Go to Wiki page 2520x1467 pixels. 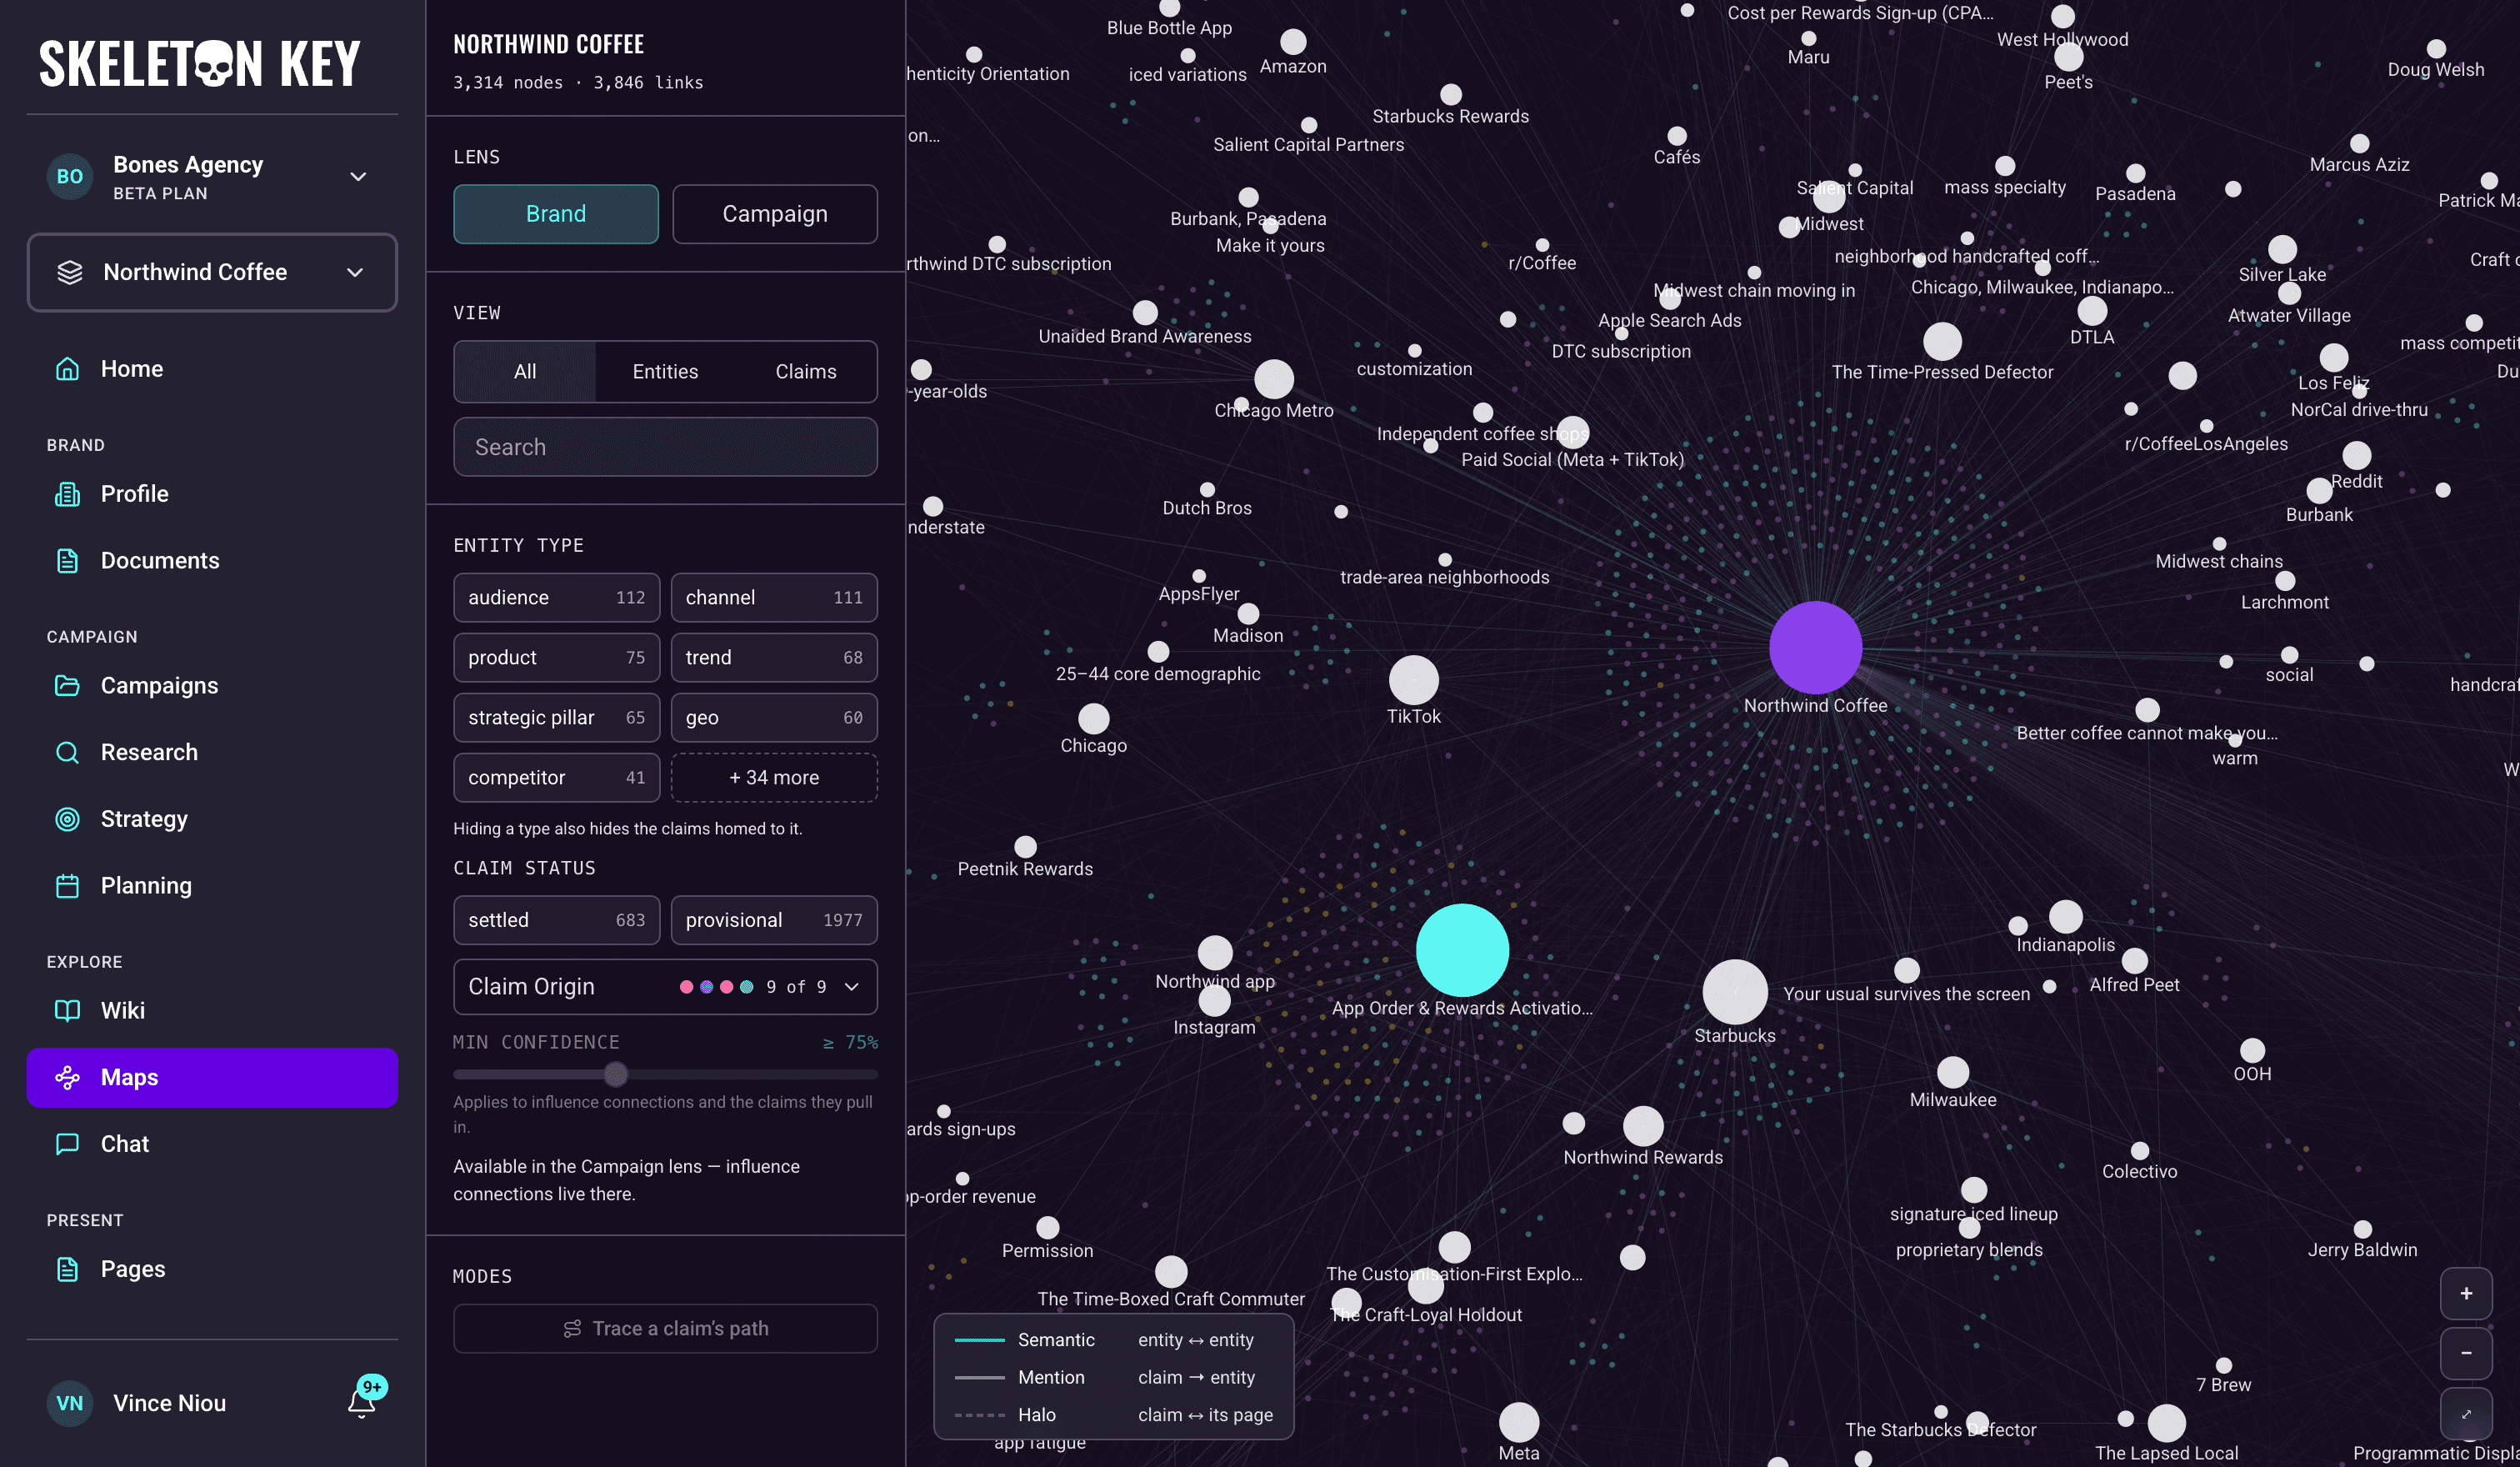click(x=212, y=1011)
